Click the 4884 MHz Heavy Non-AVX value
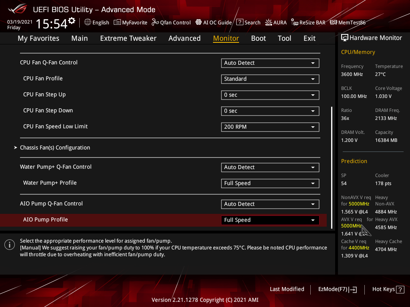The image size is (410, 307). coord(386,212)
